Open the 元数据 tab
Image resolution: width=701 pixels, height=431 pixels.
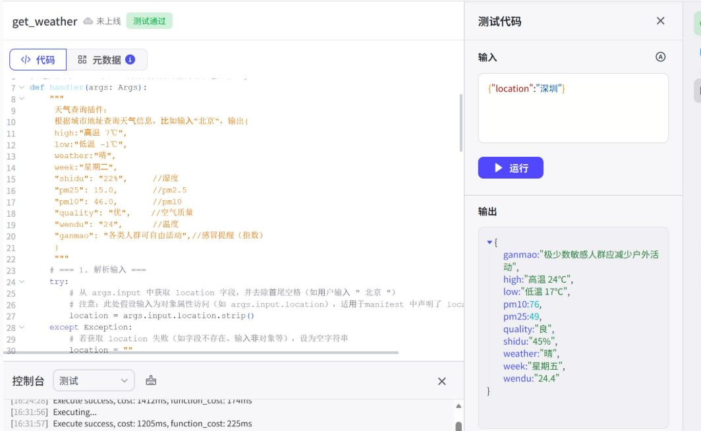coord(107,60)
